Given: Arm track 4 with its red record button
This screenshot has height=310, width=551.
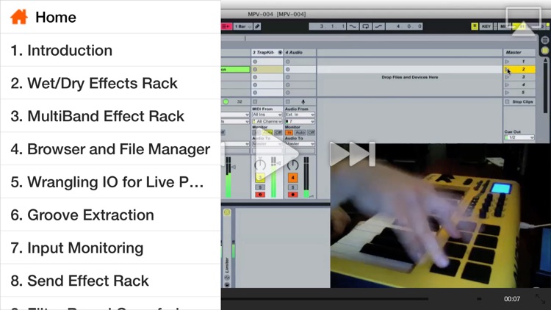Looking at the screenshot, I should [x=292, y=195].
